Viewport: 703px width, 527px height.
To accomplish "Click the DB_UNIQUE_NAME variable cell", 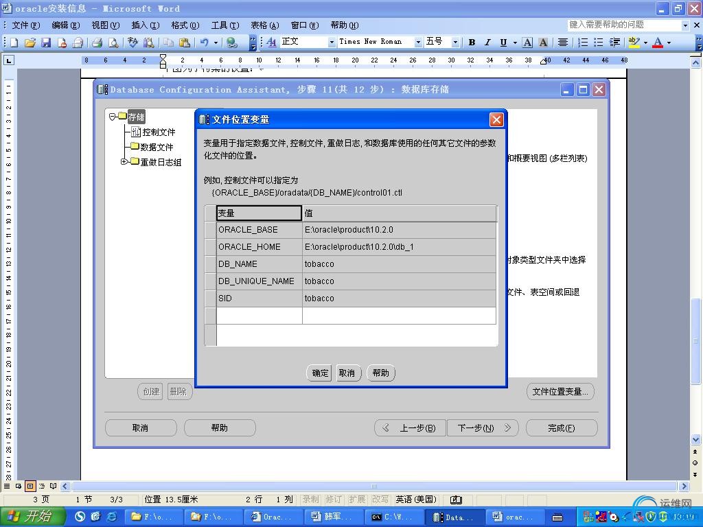I will click(259, 281).
